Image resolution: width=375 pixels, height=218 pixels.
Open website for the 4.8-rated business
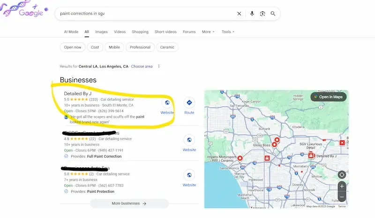coord(189,140)
